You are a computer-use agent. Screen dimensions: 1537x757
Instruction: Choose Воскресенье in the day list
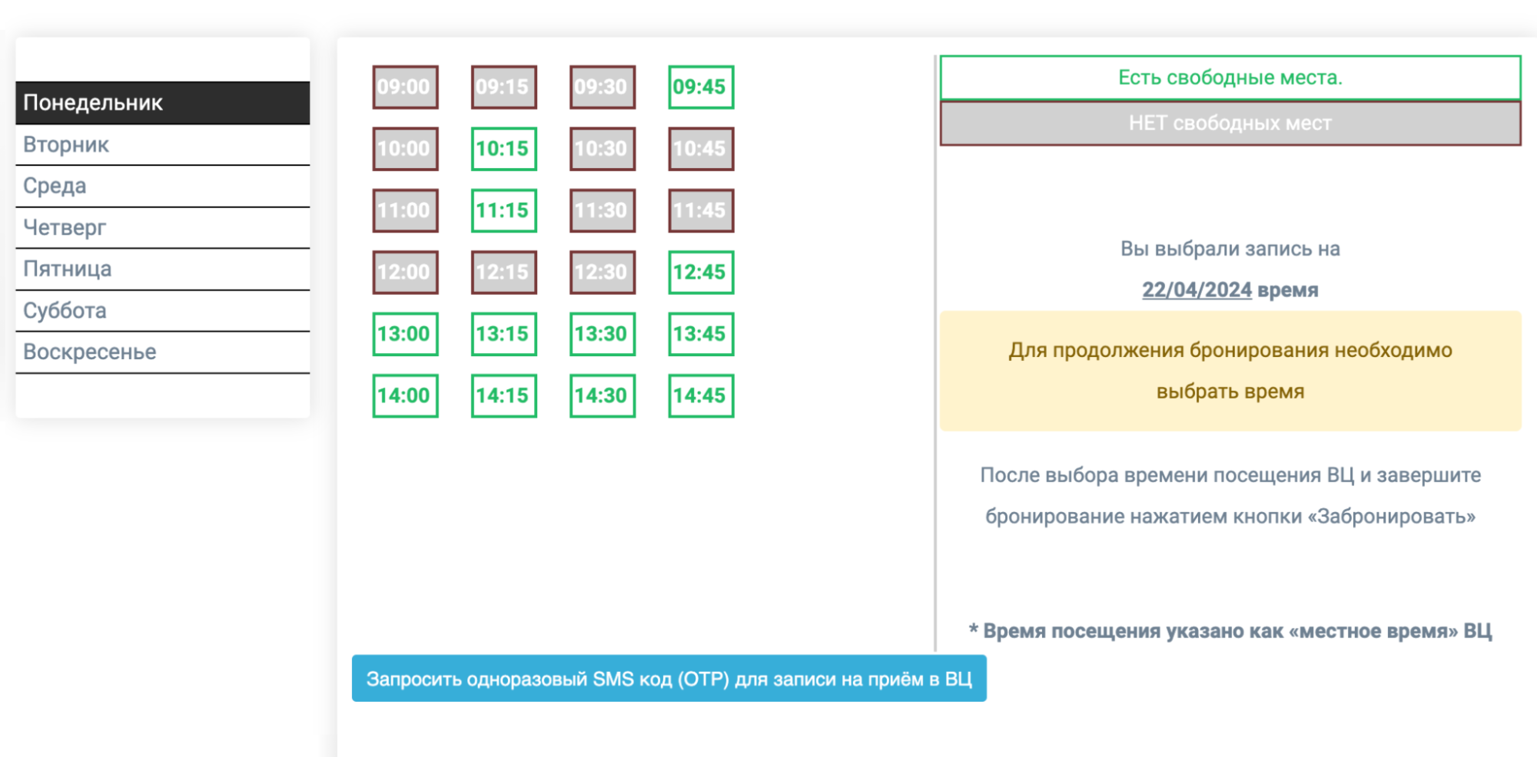coord(162,352)
